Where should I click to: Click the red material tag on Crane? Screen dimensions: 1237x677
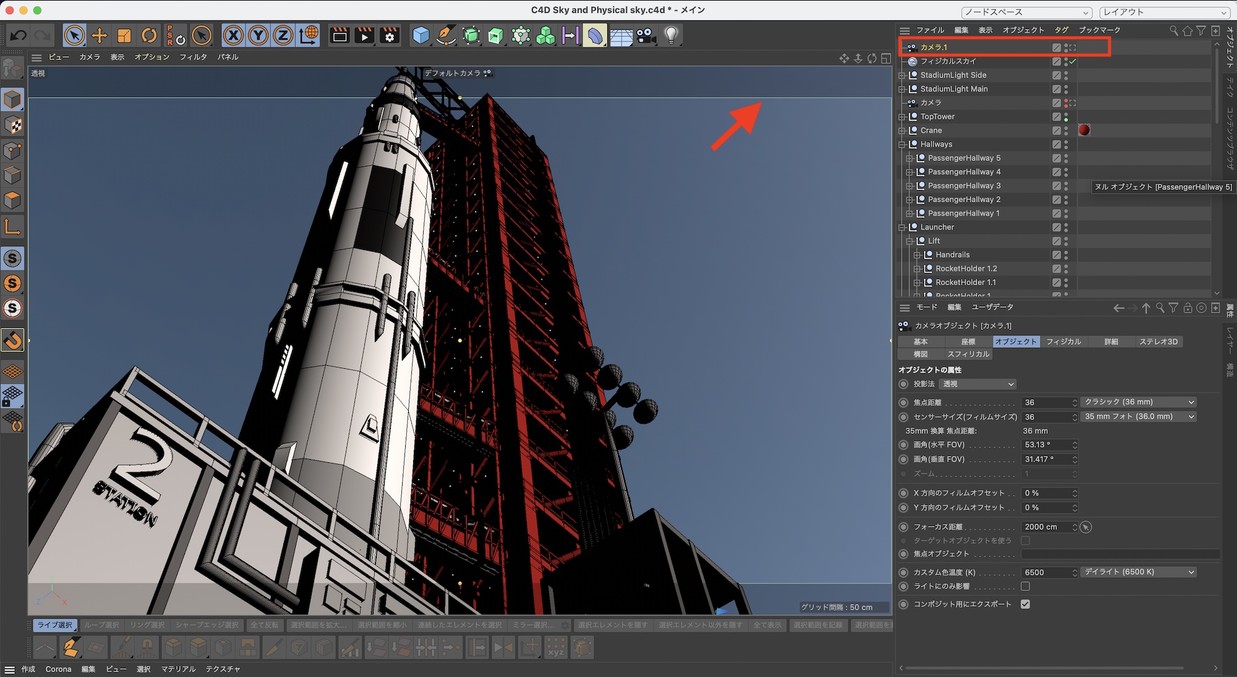[1084, 130]
